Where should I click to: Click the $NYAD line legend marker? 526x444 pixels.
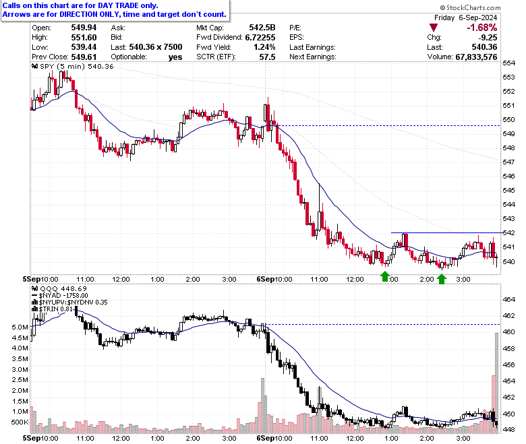click(x=34, y=296)
